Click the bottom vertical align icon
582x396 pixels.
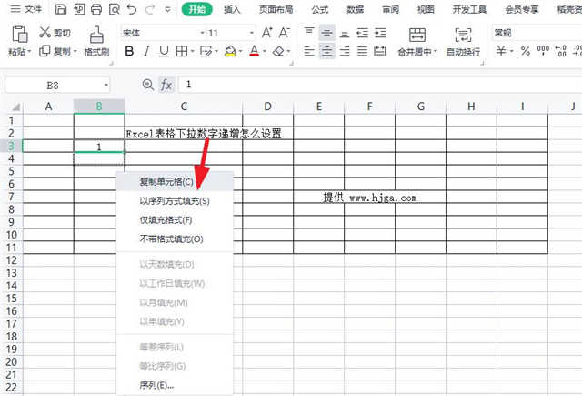coord(345,33)
